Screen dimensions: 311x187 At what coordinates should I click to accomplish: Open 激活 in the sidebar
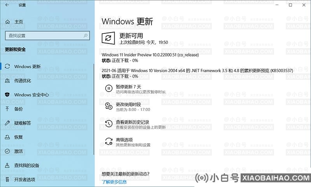pyautogui.click(x=18, y=151)
